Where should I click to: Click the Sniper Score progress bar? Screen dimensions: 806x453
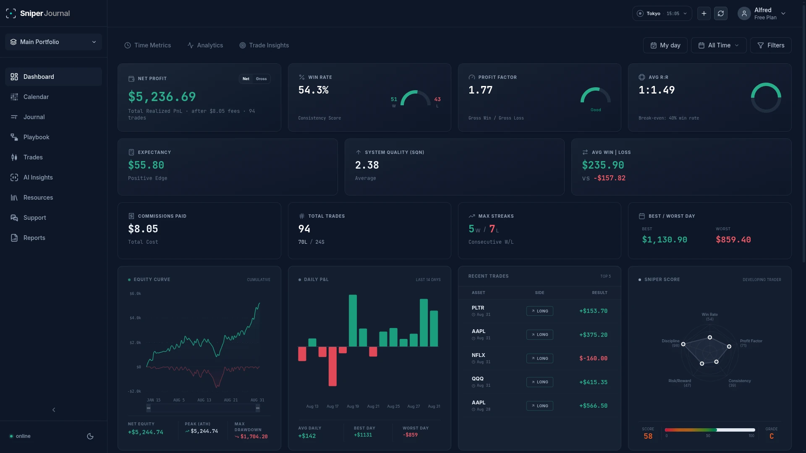point(710,430)
